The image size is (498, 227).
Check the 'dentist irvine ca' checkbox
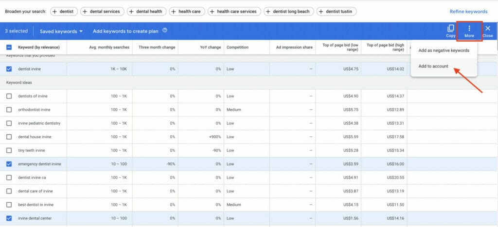coord(9,178)
